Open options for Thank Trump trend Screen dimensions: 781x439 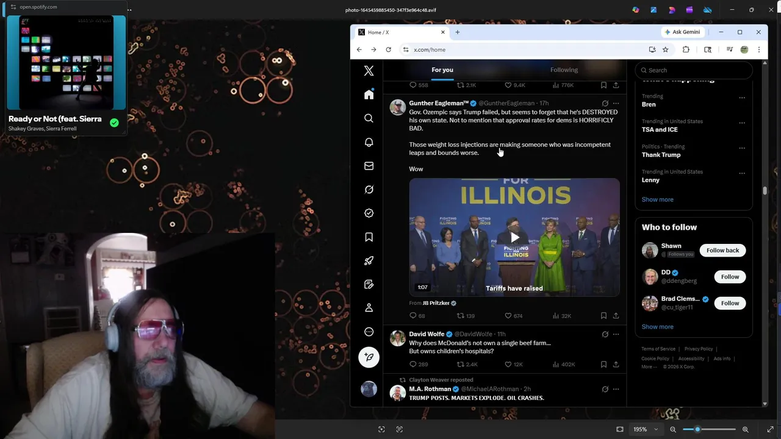point(742,148)
